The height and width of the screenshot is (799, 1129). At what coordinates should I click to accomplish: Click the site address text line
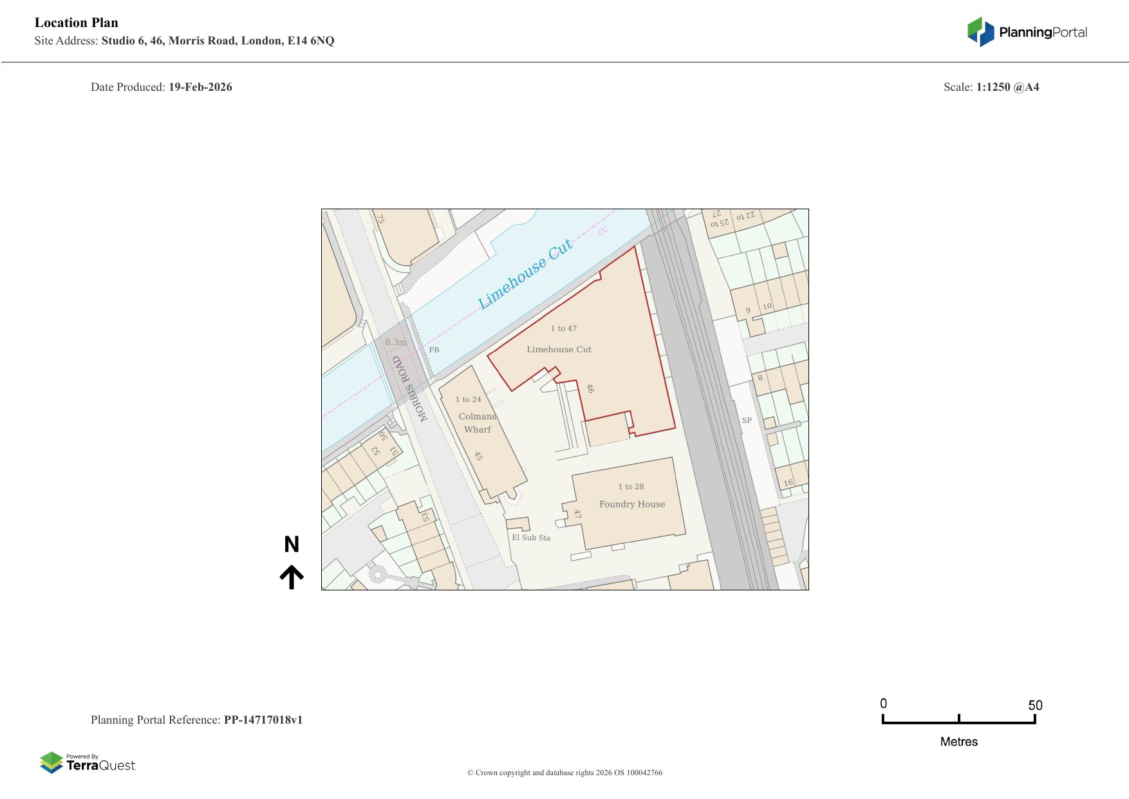point(185,41)
